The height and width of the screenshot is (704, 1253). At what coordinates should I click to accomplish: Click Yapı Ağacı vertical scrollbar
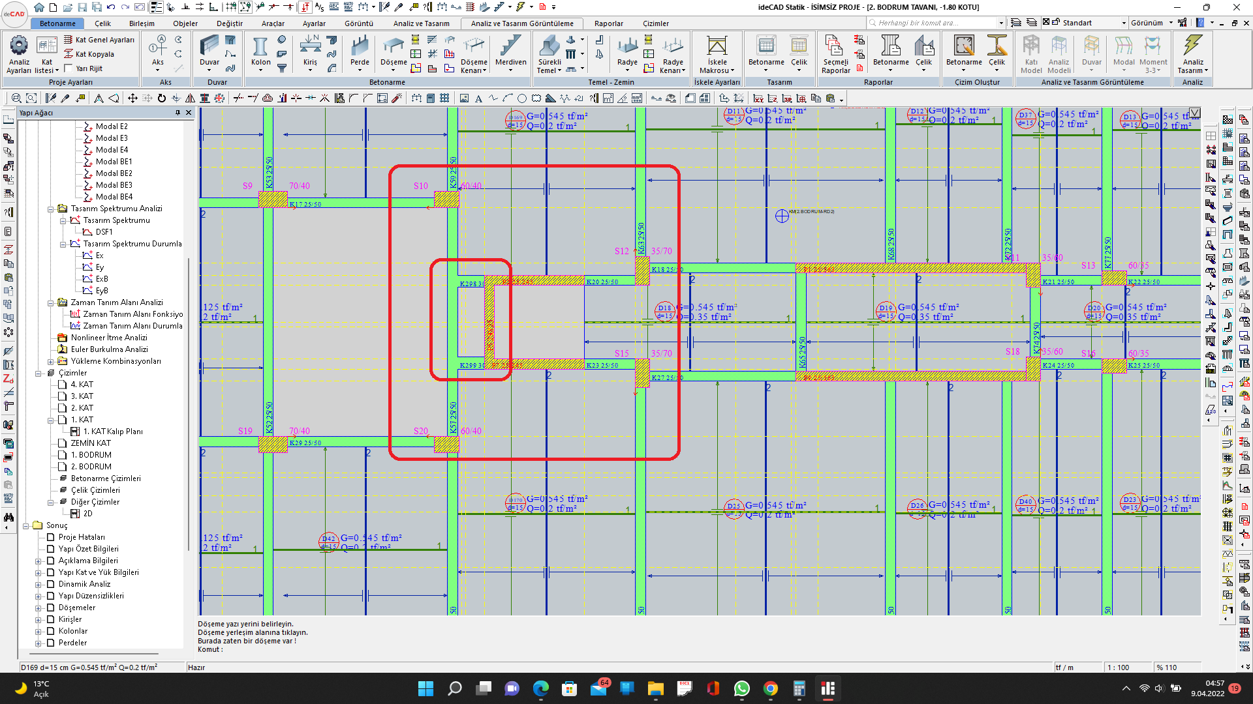pos(189,404)
